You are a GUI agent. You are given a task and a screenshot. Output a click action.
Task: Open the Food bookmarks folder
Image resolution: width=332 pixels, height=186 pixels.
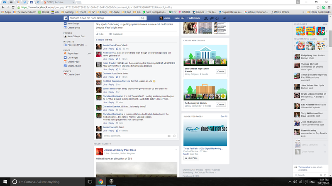[127, 12]
